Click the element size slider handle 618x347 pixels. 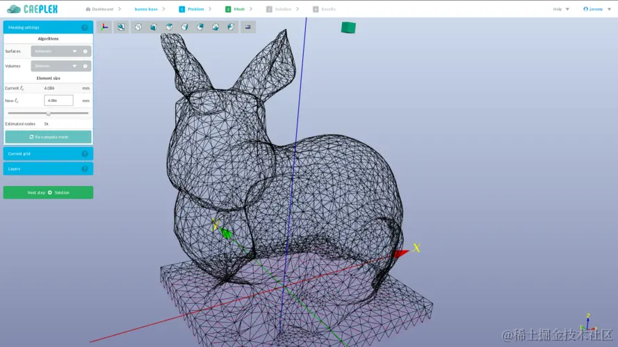(x=48, y=113)
